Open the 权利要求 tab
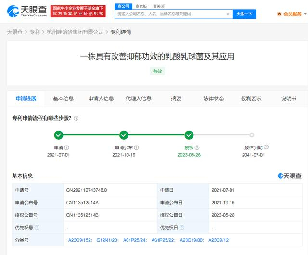This screenshot has width=308, height=255. [251, 98]
